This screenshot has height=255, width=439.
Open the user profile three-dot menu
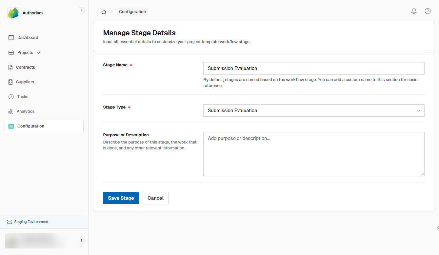[x=82, y=241]
